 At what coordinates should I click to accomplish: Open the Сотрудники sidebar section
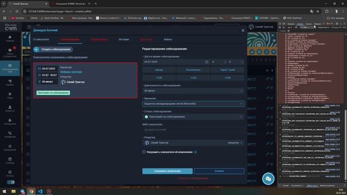[10, 121]
